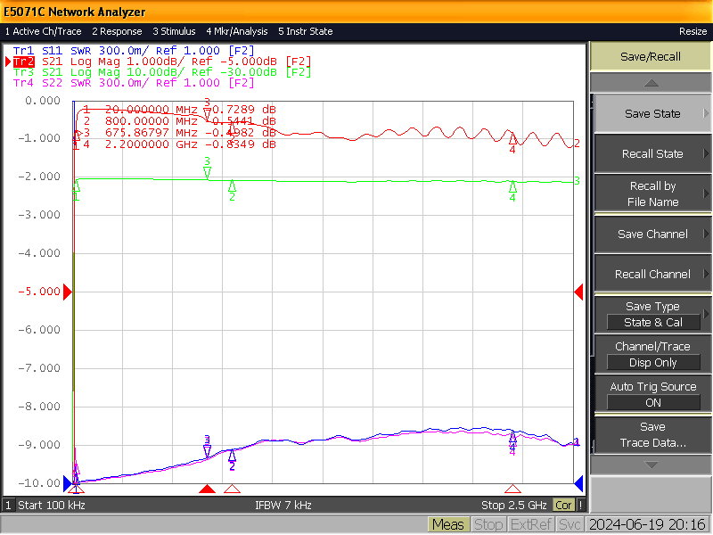Click the Cor correction status indicator
The height and width of the screenshot is (535, 713).
coord(563,506)
